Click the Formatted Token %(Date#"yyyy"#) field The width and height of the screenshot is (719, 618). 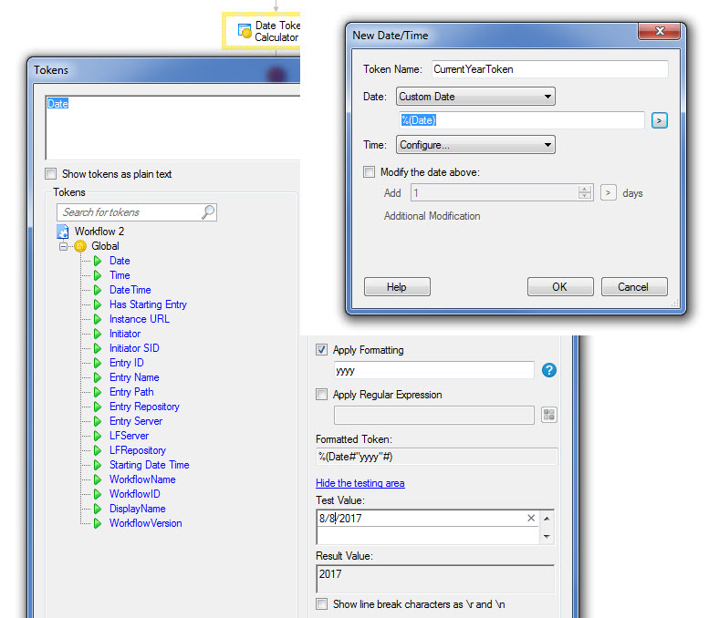(x=436, y=457)
